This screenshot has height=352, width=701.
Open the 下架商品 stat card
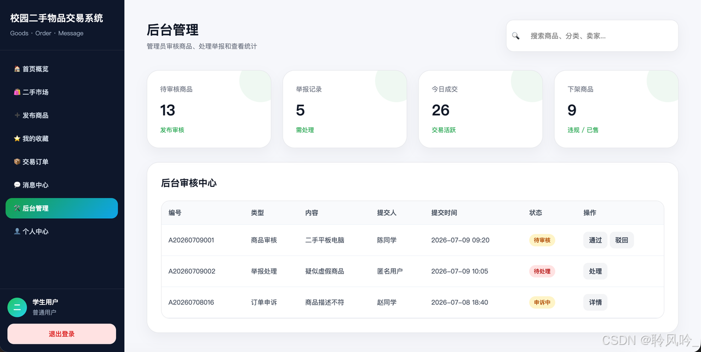pyautogui.click(x=616, y=109)
